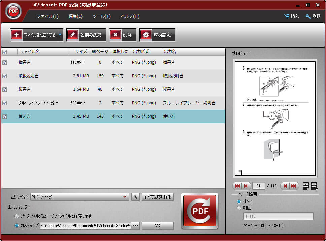The image size is (326, 241).
Task: Advance to the next preview page
Action: 285,186
